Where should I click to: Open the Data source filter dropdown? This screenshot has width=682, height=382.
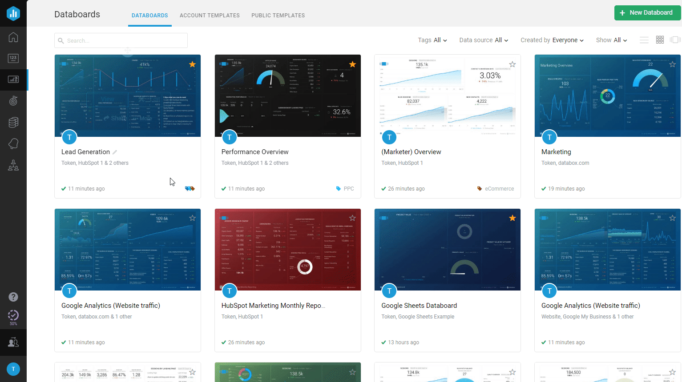tap(484, 40)
